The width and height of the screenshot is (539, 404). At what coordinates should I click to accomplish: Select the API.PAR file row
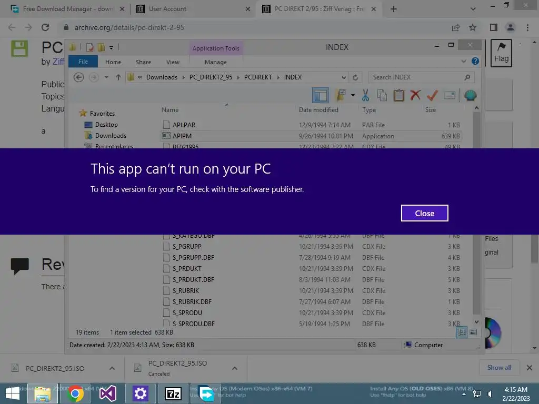(311, 125)
